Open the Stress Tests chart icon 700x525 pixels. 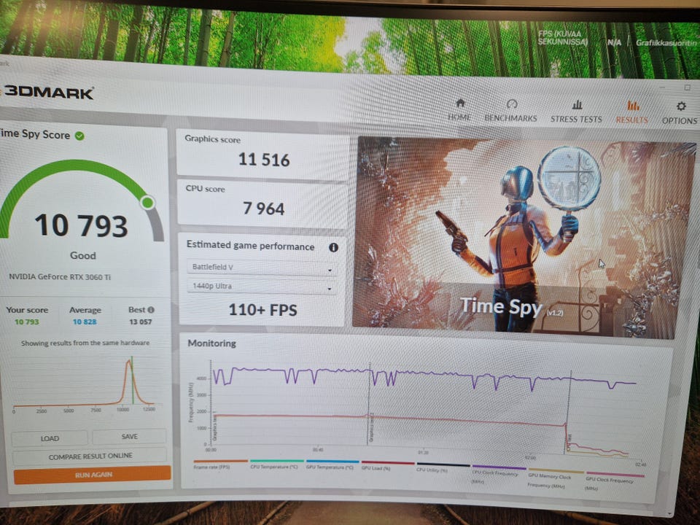coord(577,105)
